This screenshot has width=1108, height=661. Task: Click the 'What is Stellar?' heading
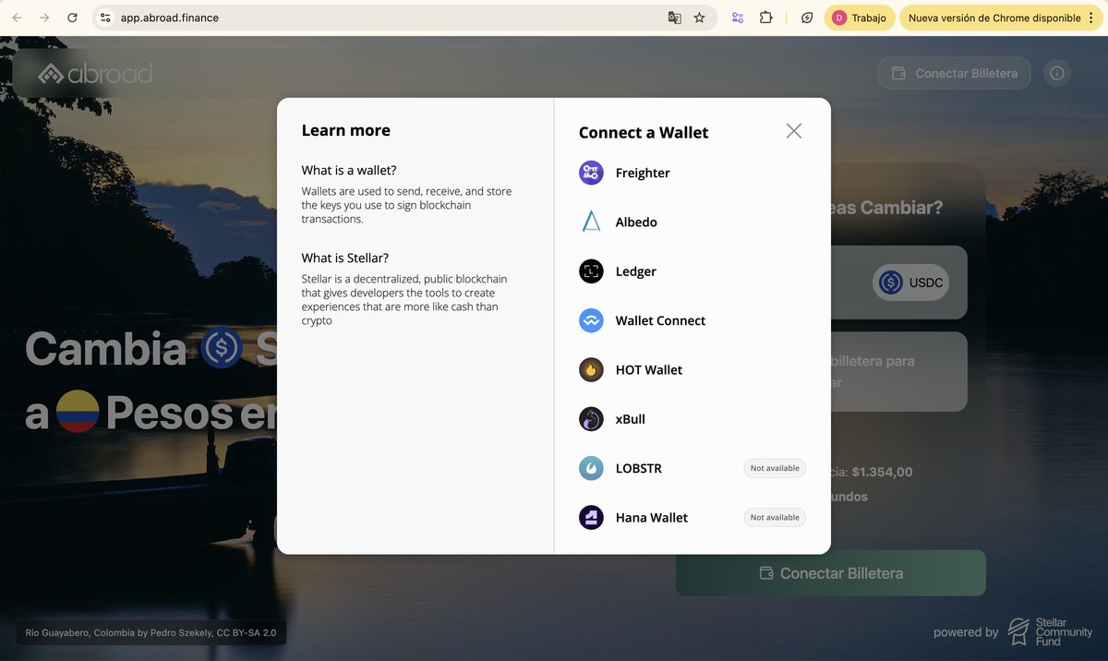(x=345, y=258)
